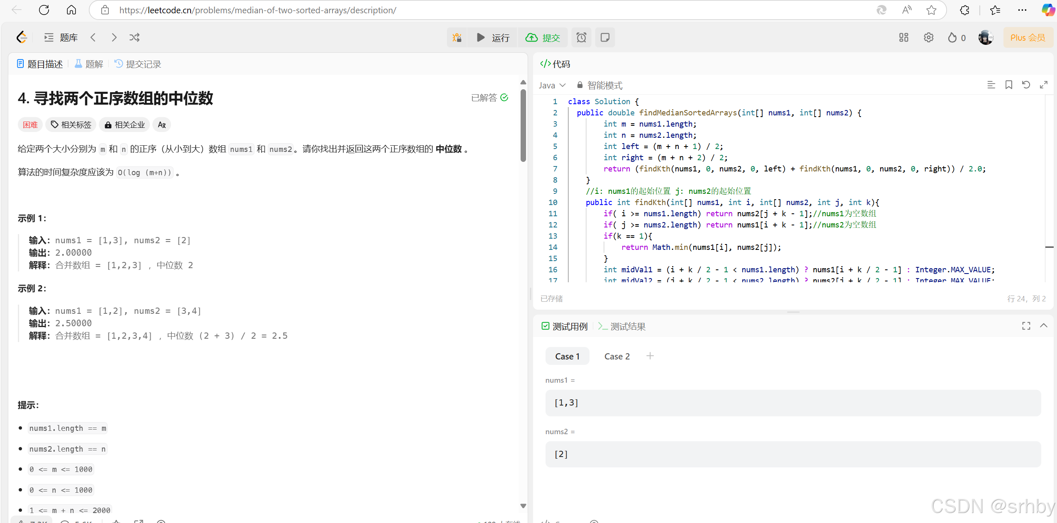Open the notes sticky icon
The width and height of the screenshot is (1057, 523).
[605, 38]
